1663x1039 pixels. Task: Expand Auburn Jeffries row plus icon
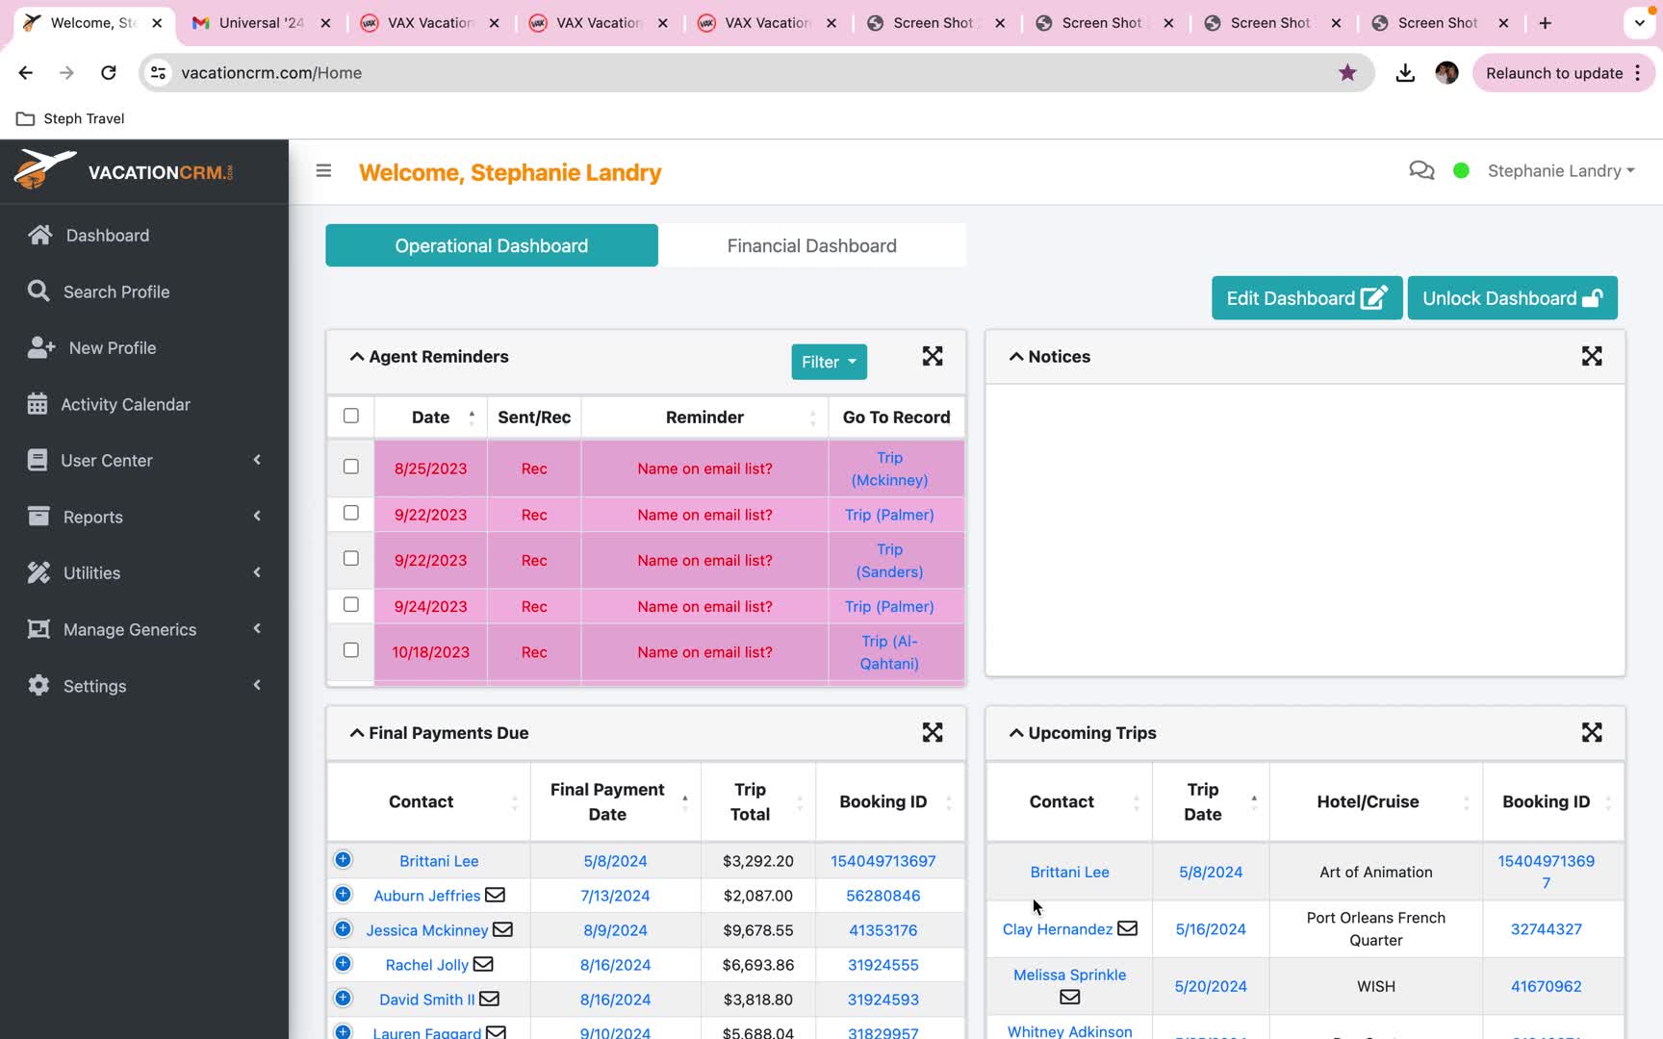pos(343,894)
